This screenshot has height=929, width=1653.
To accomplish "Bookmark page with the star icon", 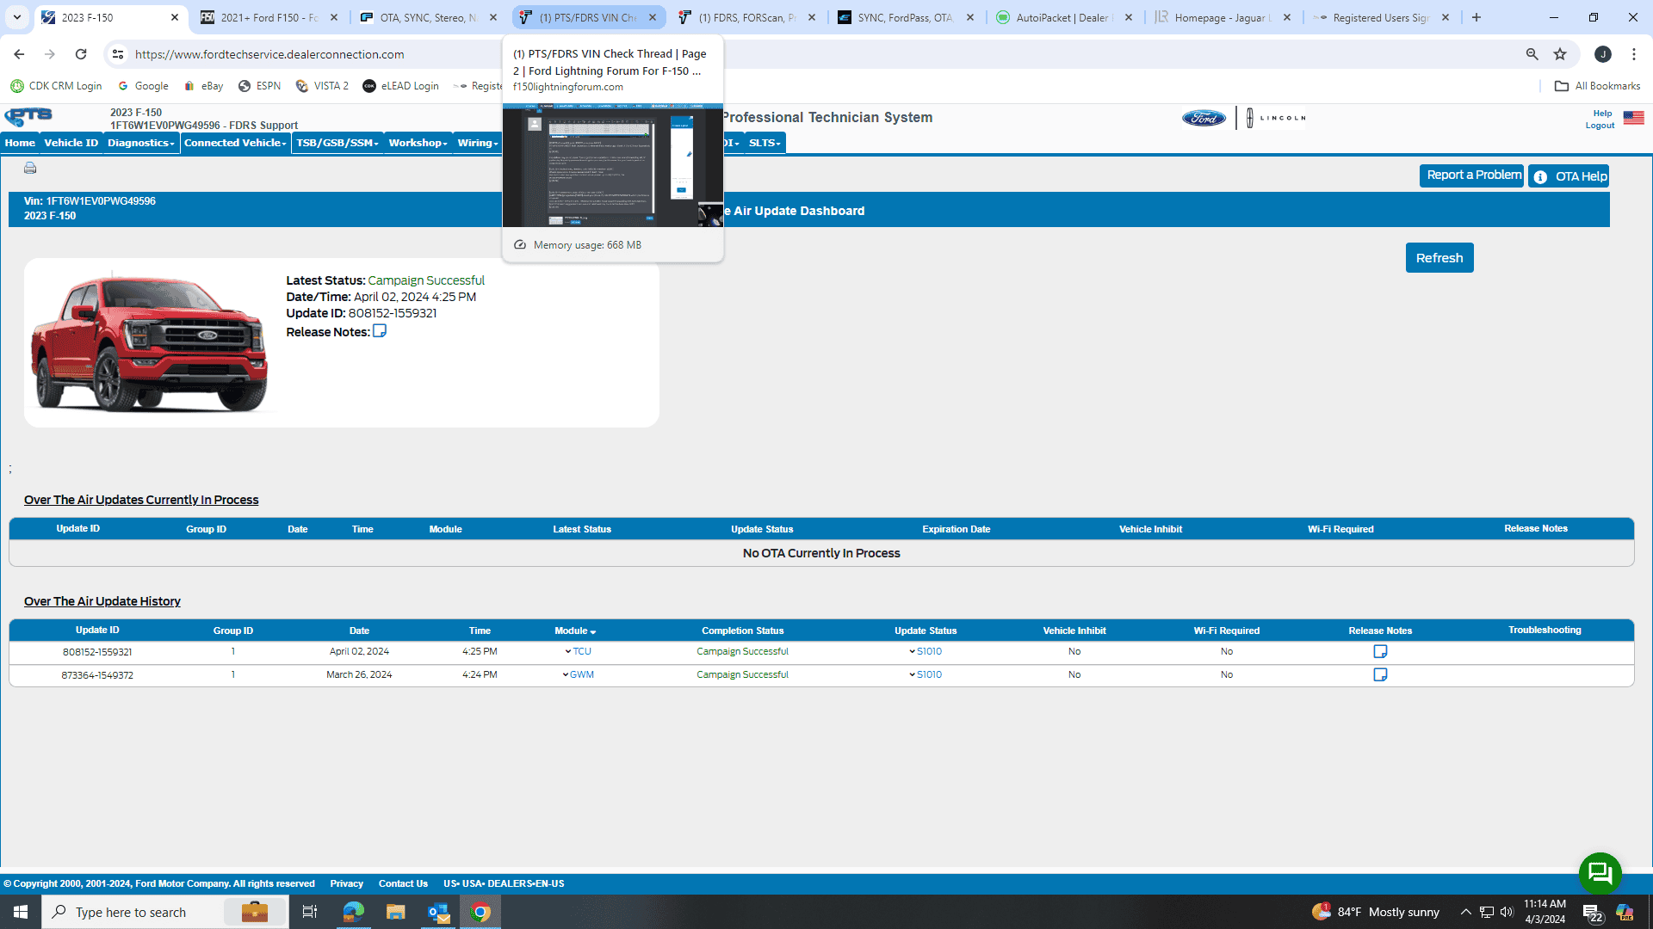I will click(1560, 54).
